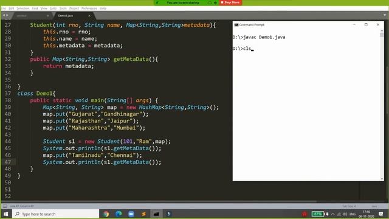
Task: Click the green shield icon in sharing bar
Action: tap(157, 2)
